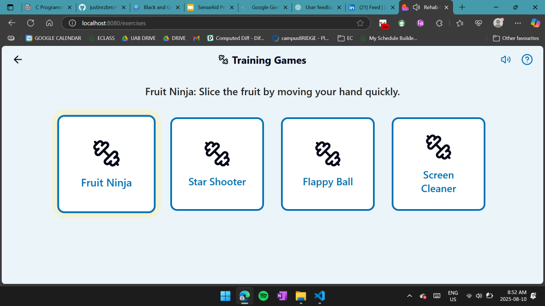Screen dimensions: 545x306
Task: Select the Screen Cleaner game card
Action: [x=439, y=164]
